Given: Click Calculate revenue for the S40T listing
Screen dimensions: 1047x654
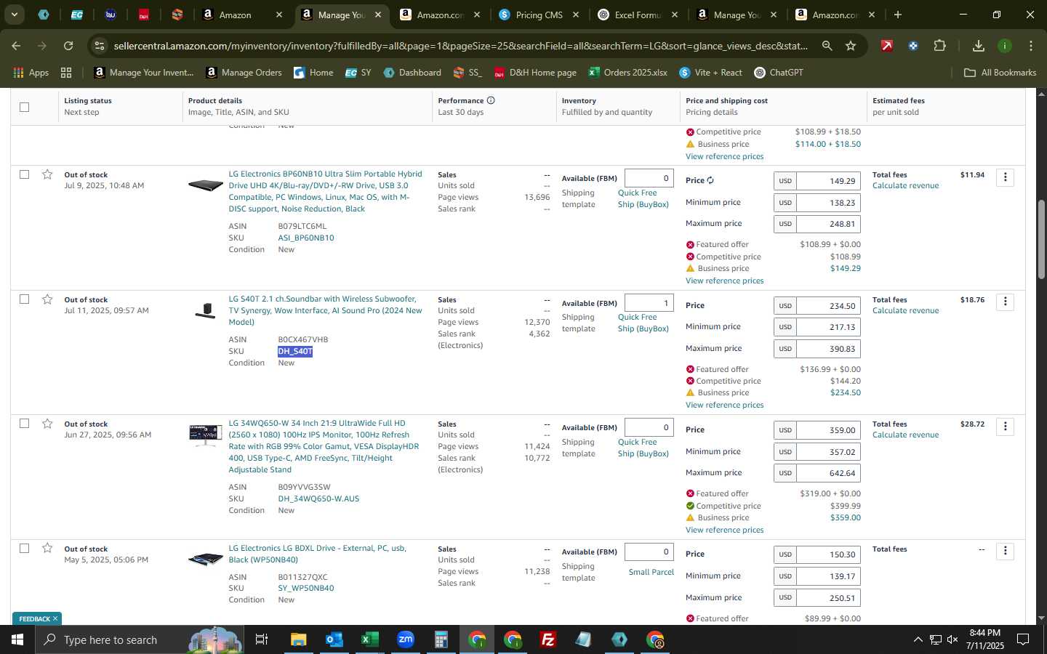Looking at the screenshot, I should 905,310.
